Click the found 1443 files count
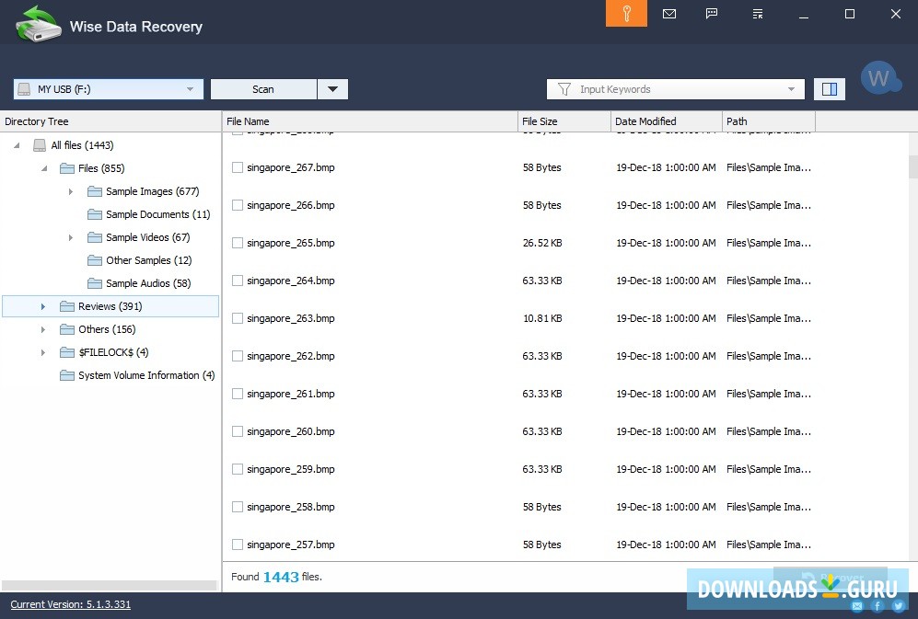Image resolution: width=918 pixels, height=619 pixels. click(x=281, y=577)
